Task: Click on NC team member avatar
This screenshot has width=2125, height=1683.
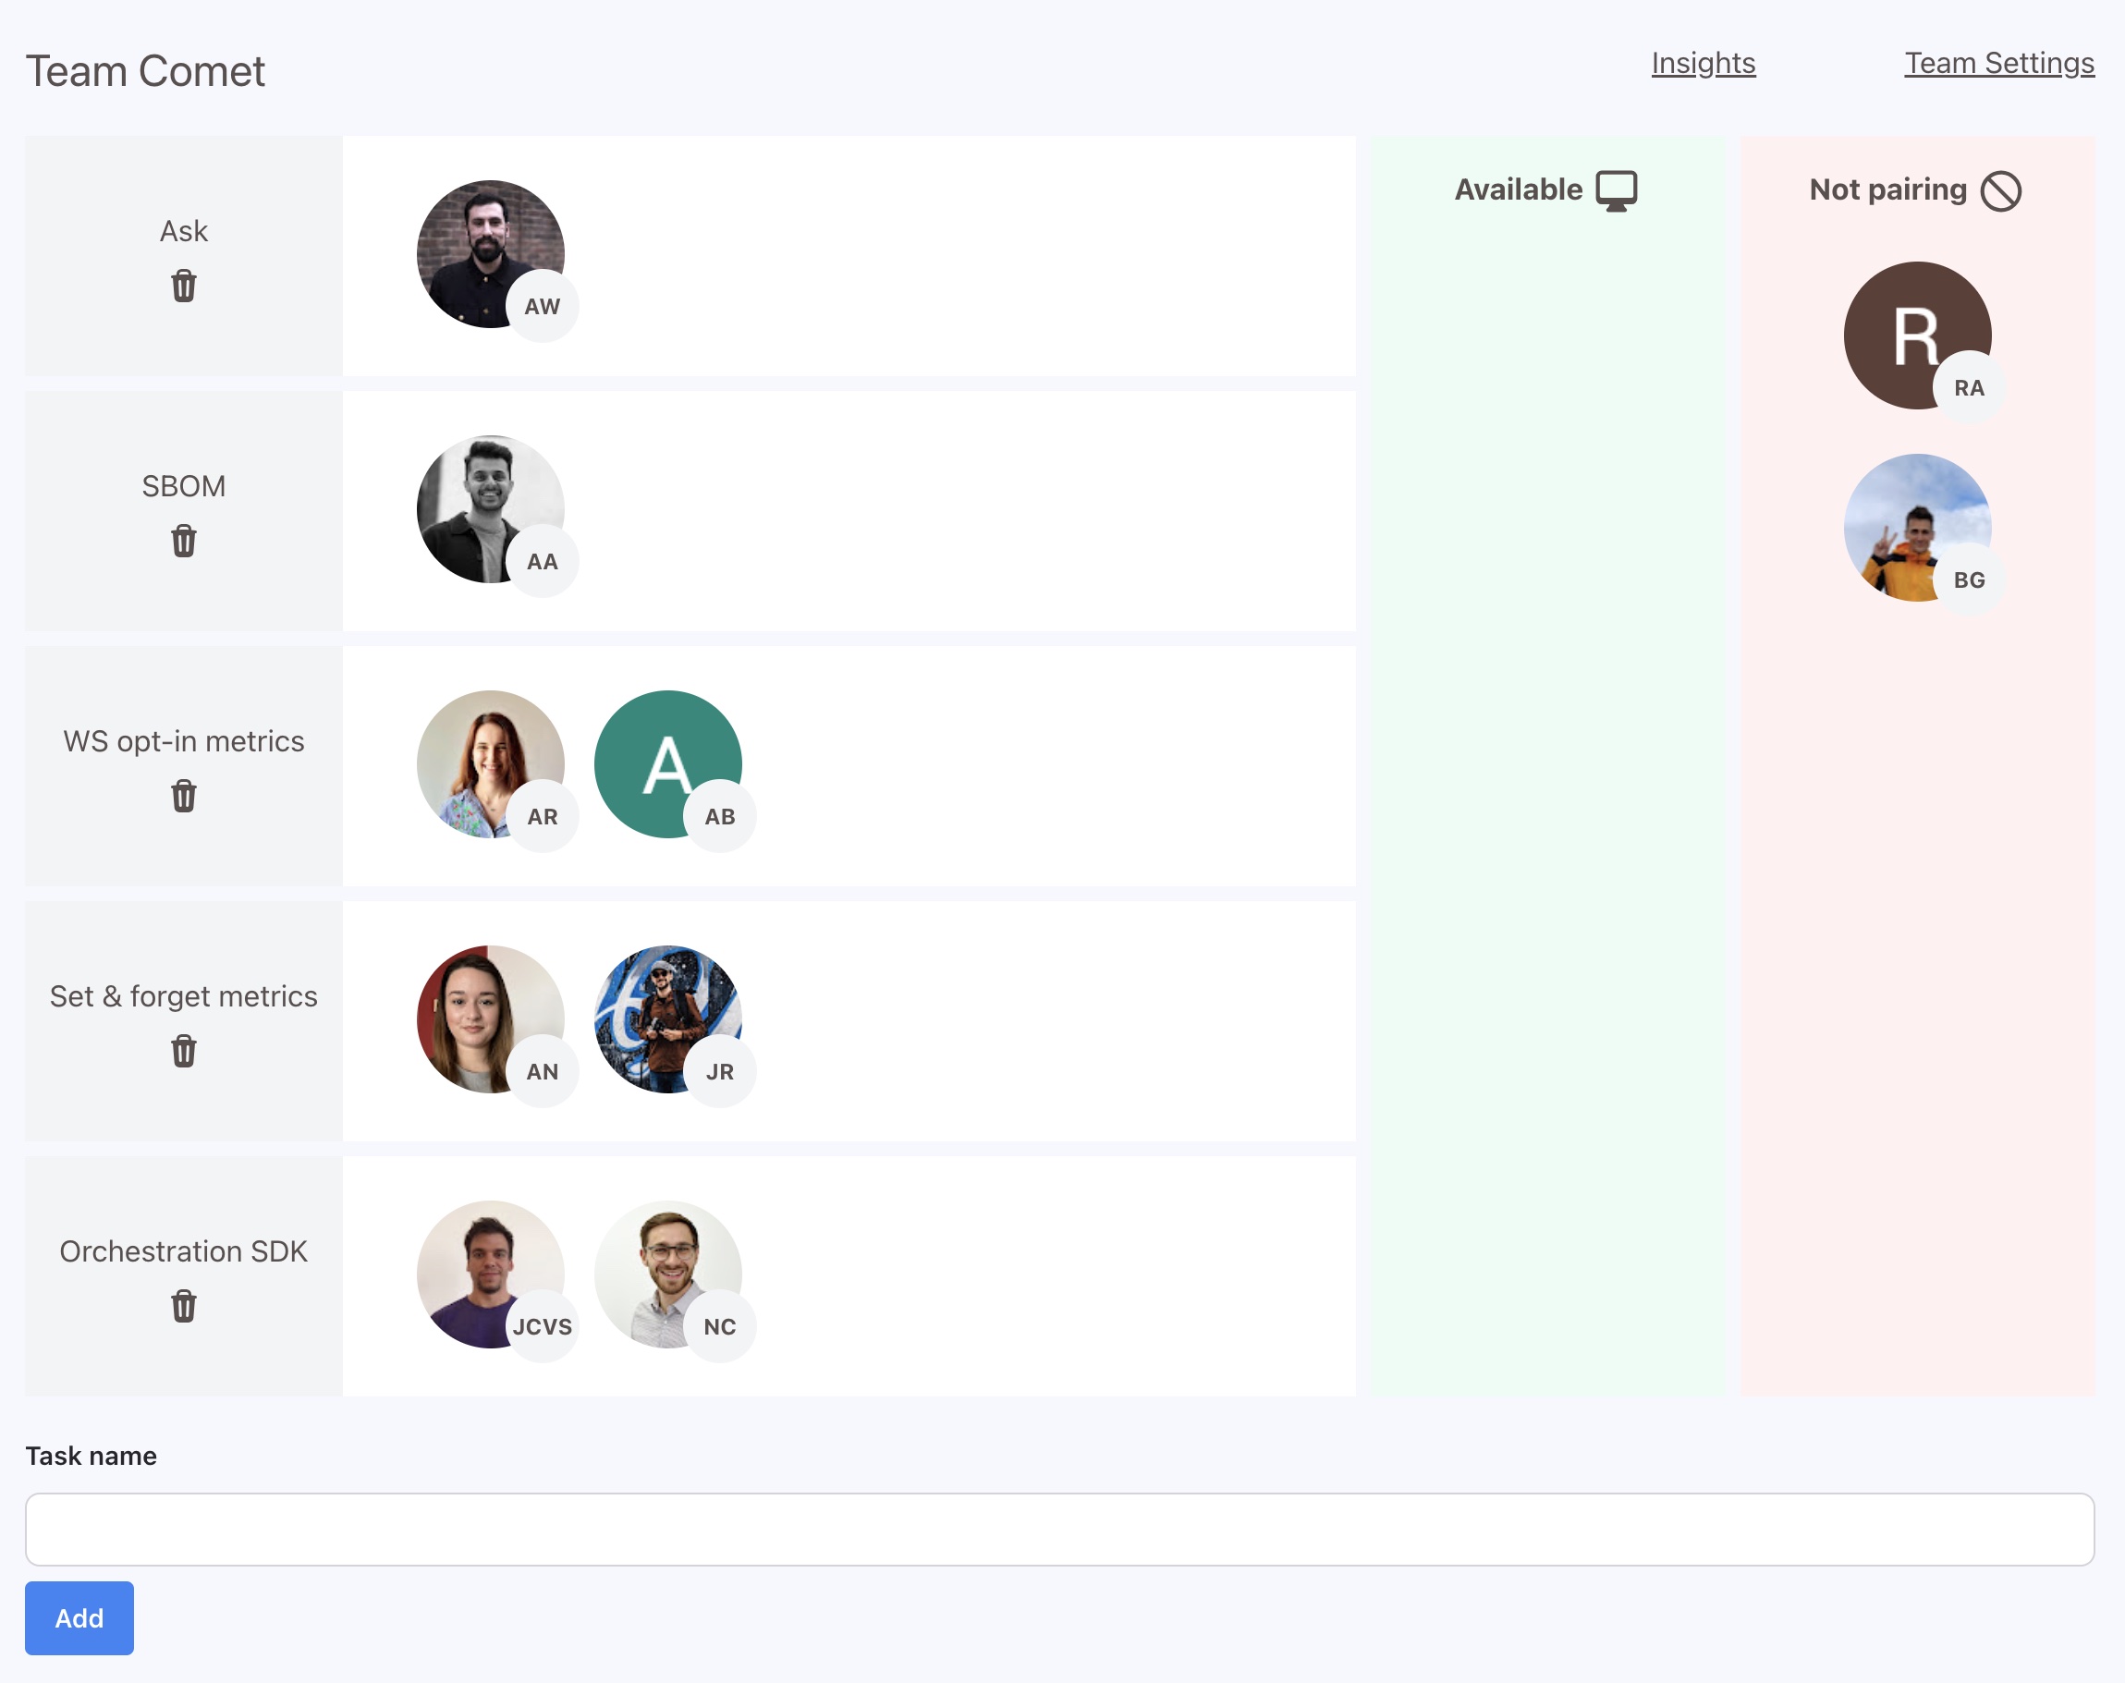Action: (669, 1271)
